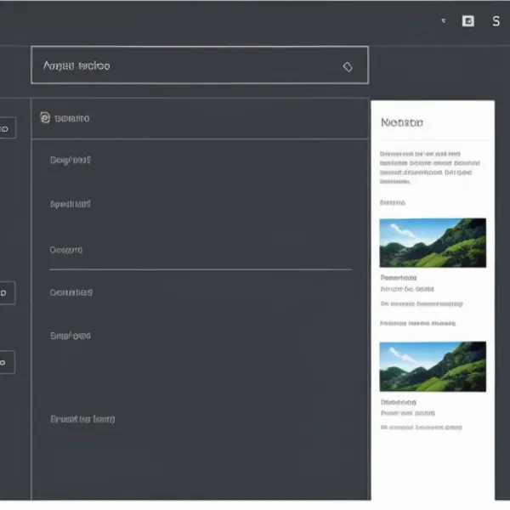Image resolution: width=510 pixels, height=510 pixels.
Task: Focus the outlined search field at the top
Action: [x=200, y=65]
